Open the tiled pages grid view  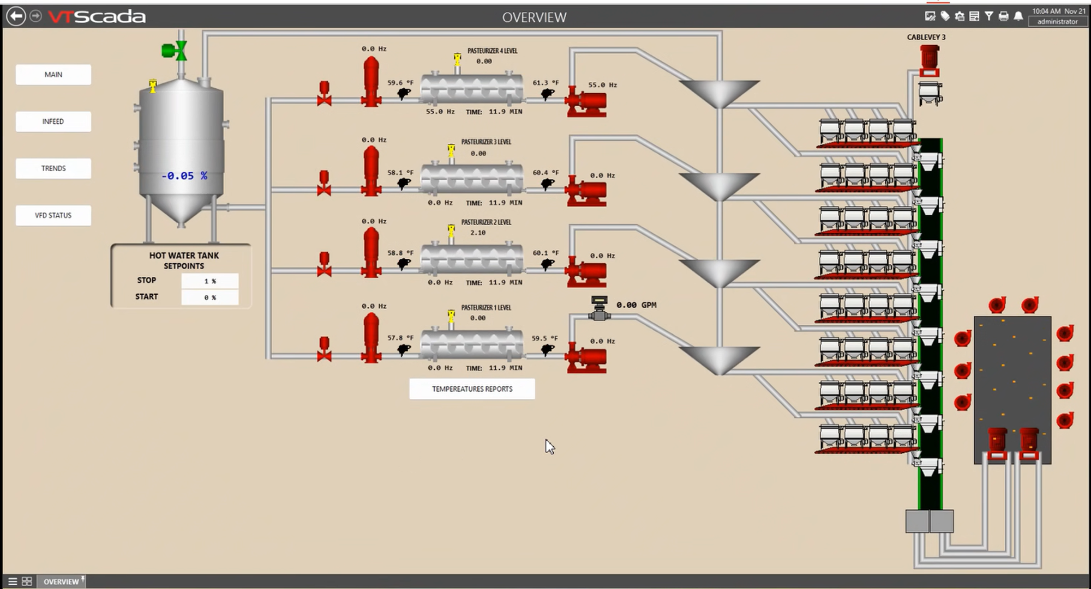[x=27, y=581]
